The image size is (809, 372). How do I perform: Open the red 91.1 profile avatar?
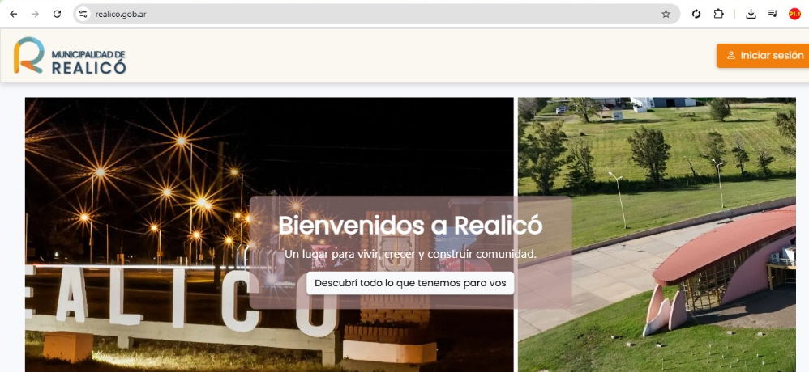(794, 14)
